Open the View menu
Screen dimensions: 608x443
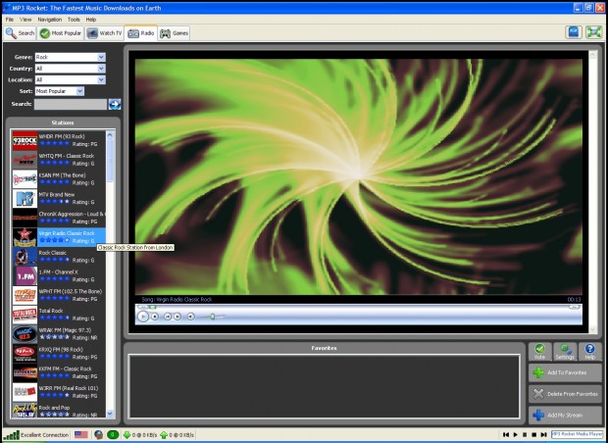click(25, 20)
